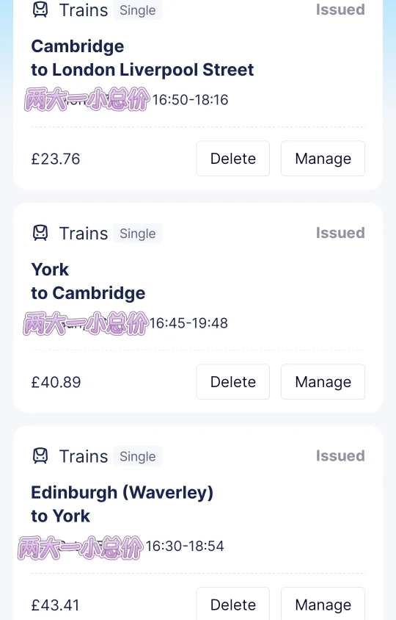
Task: Delete the Cambridge to London ticket
Action: tap(233, 159)
